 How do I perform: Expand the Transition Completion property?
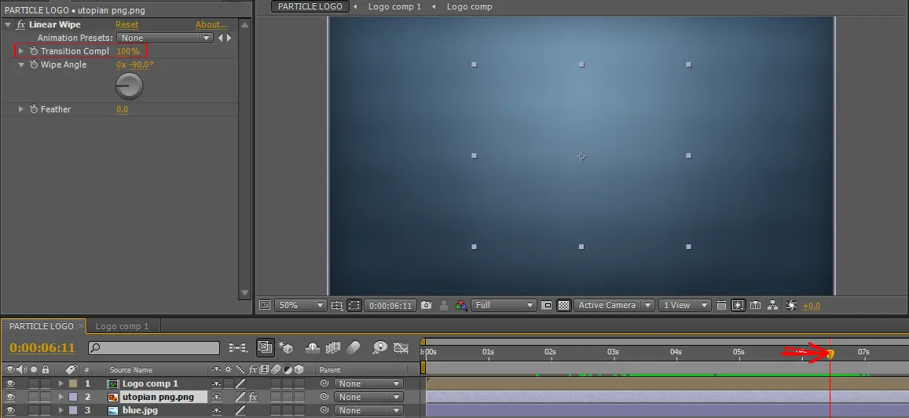[21, 51]
